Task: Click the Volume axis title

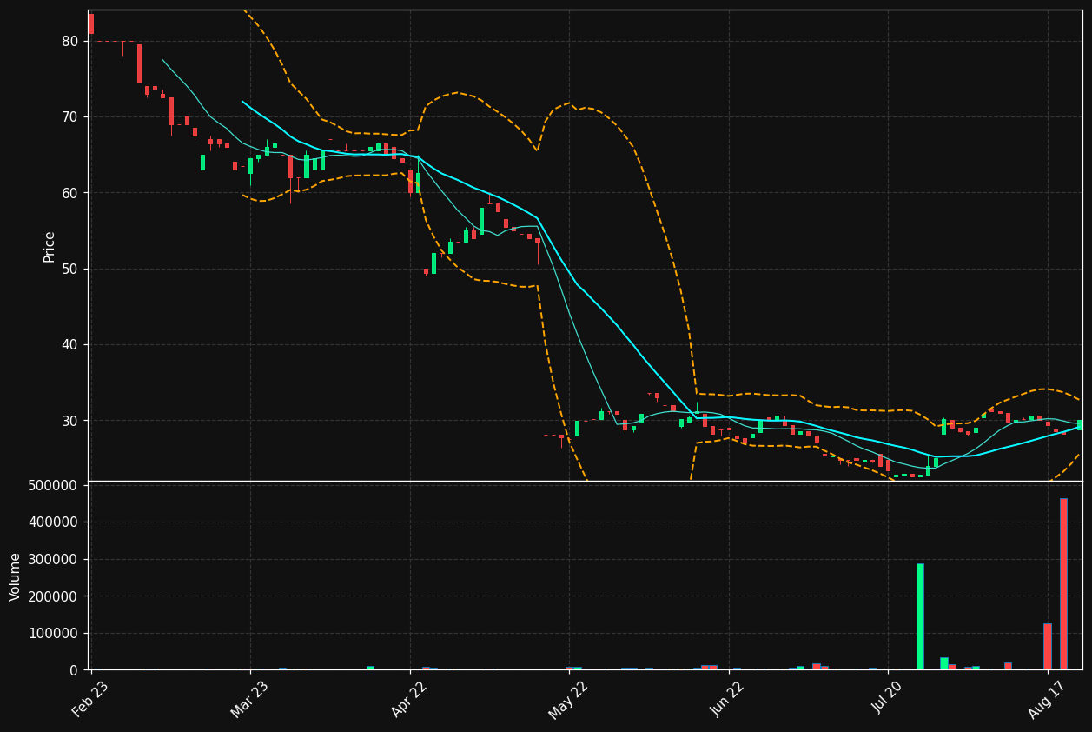Action: pyautogui.click(x=16, y=576)
